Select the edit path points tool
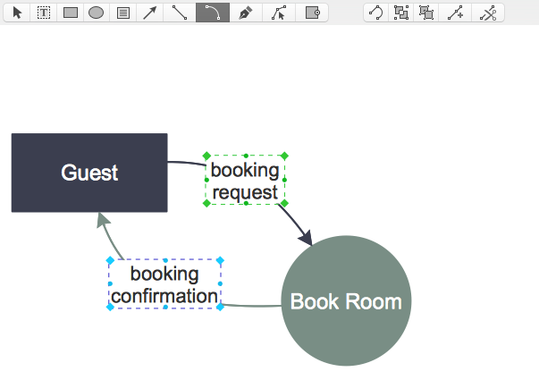Viewport: 539px width, 380px height. [x=279, y=13]
